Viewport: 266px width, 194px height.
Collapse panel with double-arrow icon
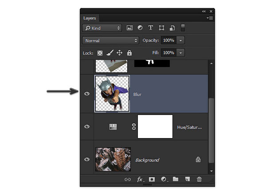204,12
